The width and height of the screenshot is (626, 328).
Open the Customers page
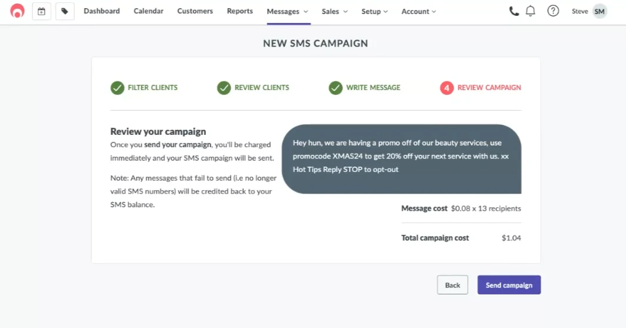(x=195, y=11)
